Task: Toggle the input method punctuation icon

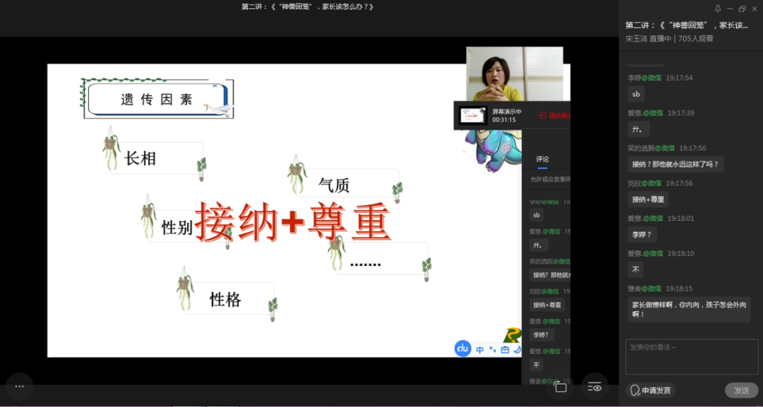Action: click(492, 349)
